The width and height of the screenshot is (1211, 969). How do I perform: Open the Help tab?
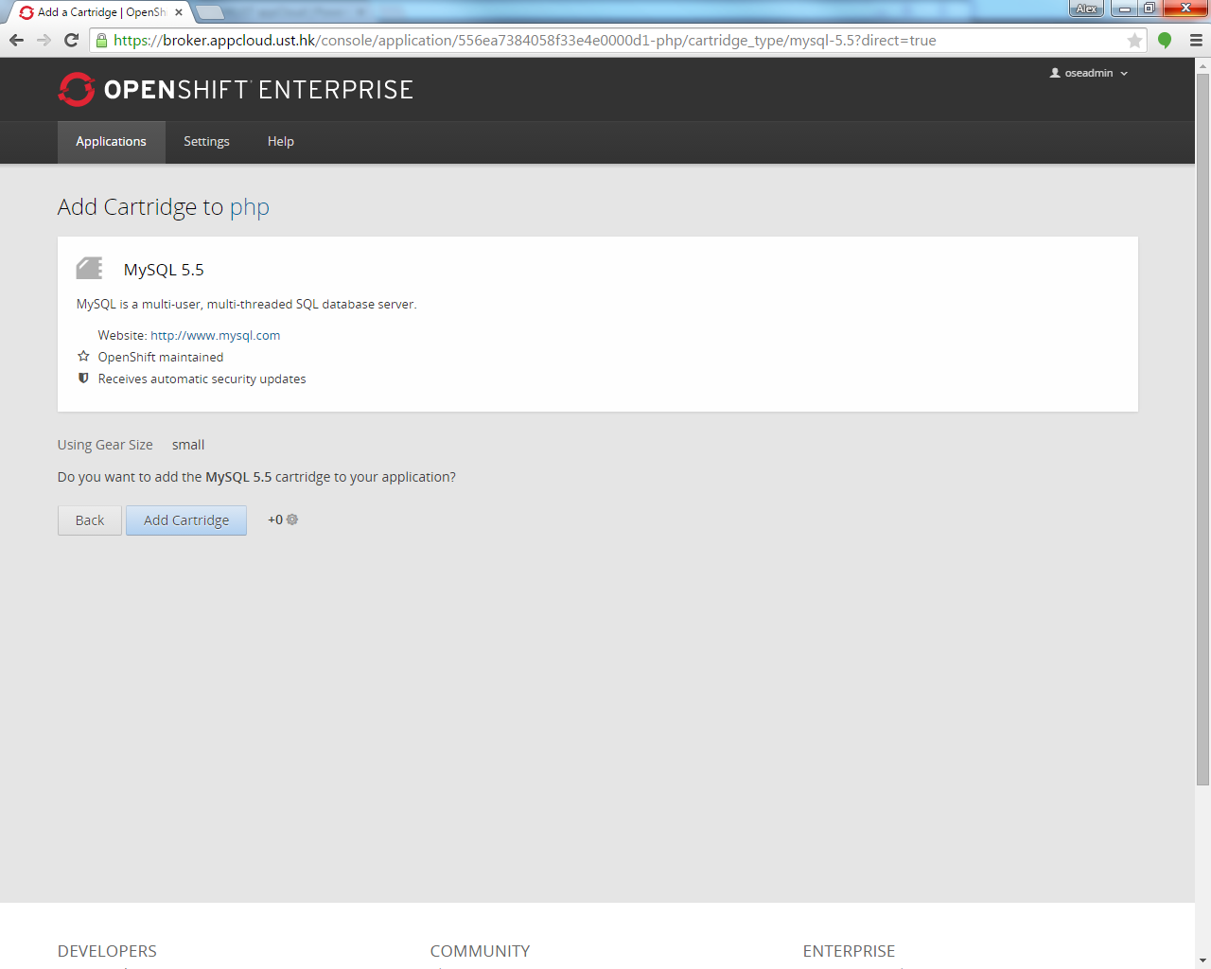click(280, 142)
